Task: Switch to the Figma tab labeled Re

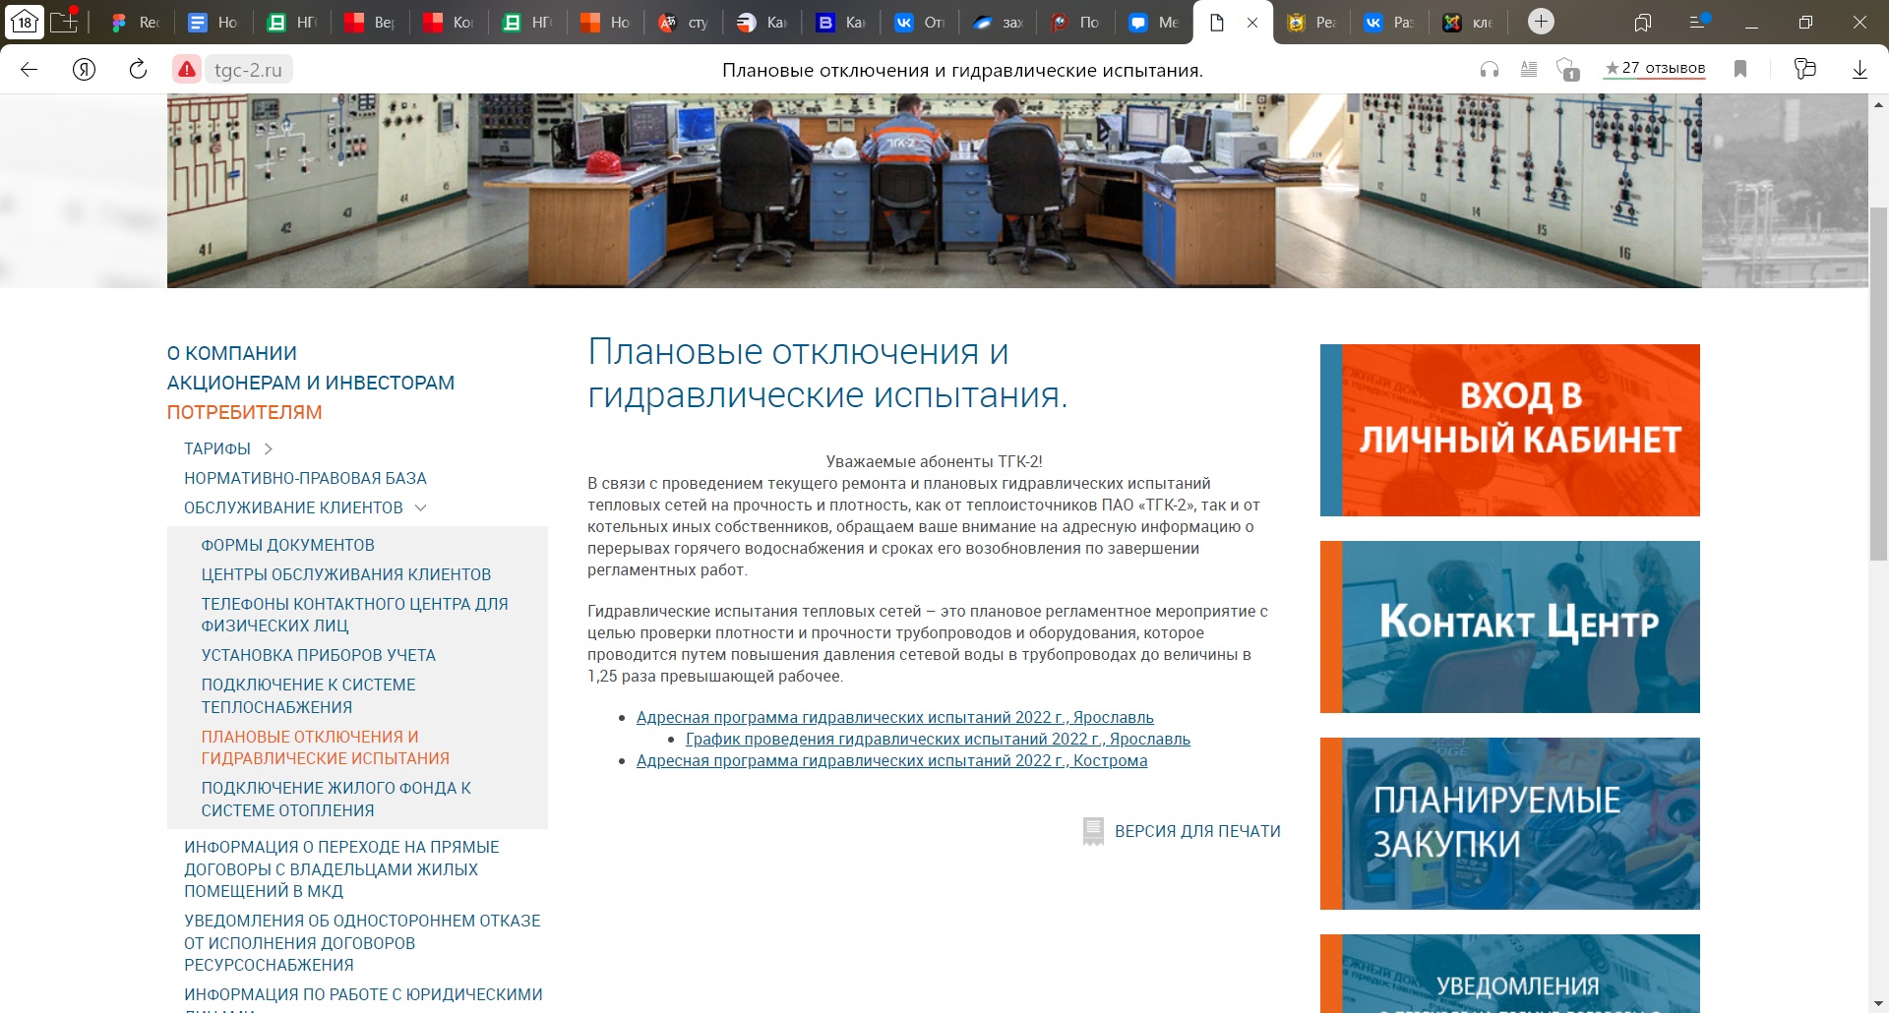Action: click(134, 22)
